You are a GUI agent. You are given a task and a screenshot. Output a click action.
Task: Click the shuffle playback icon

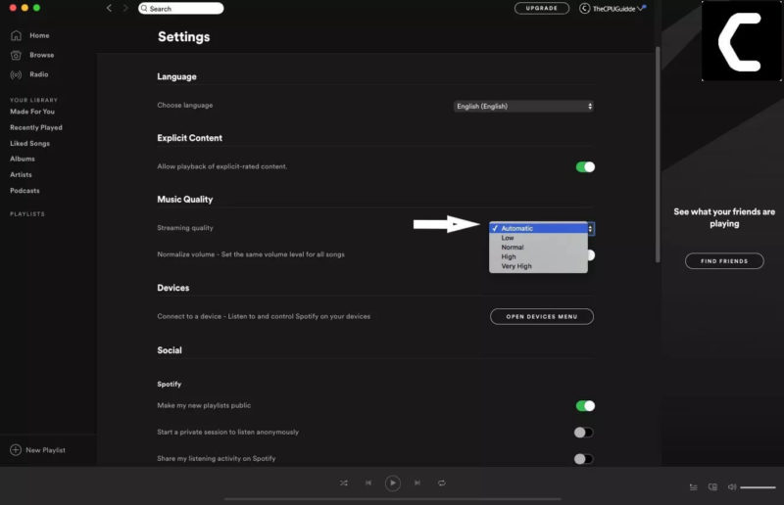344,482
